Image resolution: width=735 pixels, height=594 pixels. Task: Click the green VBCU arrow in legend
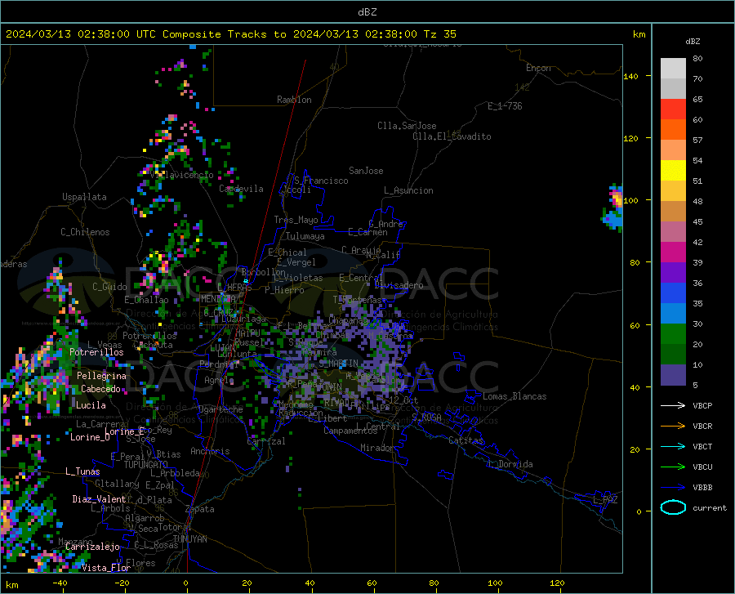673,467
